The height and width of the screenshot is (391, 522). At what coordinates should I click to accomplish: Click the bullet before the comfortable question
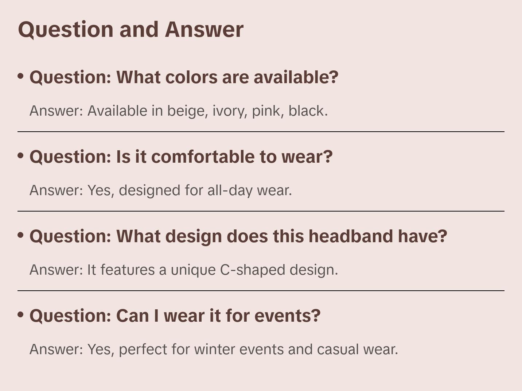click(21, 155)
